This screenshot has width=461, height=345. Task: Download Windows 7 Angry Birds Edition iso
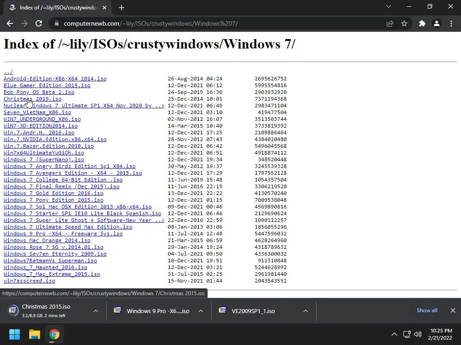[69, 166]
